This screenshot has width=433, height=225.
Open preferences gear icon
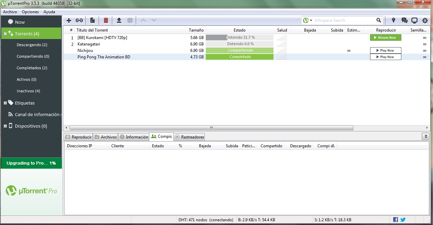(425, 20)
